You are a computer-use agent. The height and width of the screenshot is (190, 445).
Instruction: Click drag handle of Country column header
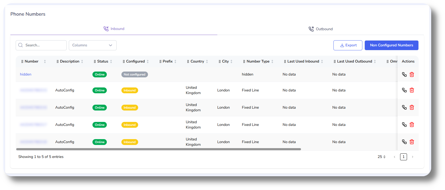(188, 61)
